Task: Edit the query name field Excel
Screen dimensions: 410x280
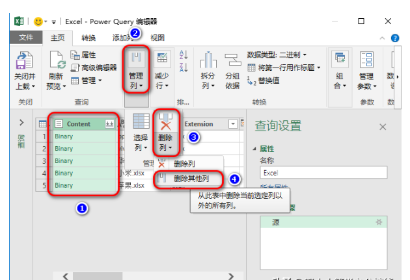Action: pos(323,173)
